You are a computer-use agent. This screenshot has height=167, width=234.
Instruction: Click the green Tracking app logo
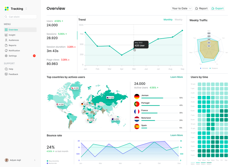tap(6, 8)
